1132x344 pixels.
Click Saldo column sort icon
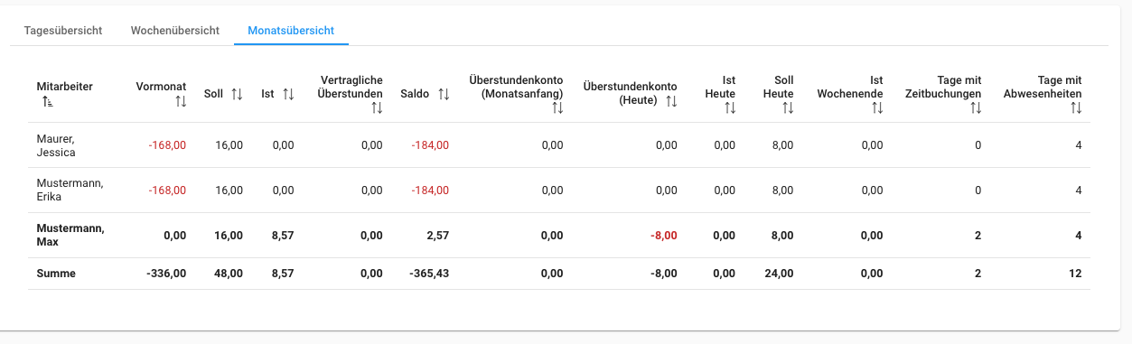pos(443,94)
